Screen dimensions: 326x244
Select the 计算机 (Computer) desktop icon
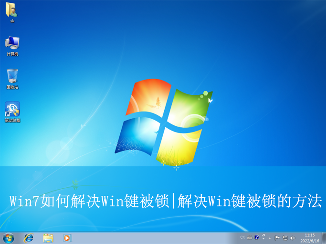pos(12,43)
